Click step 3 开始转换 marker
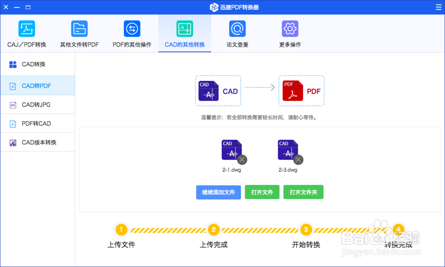445x267 pixels. click(306, 230)
